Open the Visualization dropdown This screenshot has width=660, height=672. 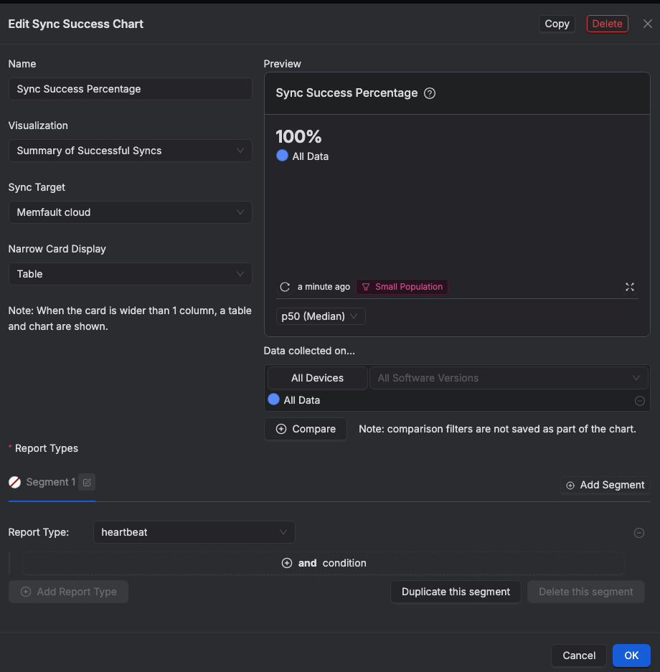(x=130, y=151)
